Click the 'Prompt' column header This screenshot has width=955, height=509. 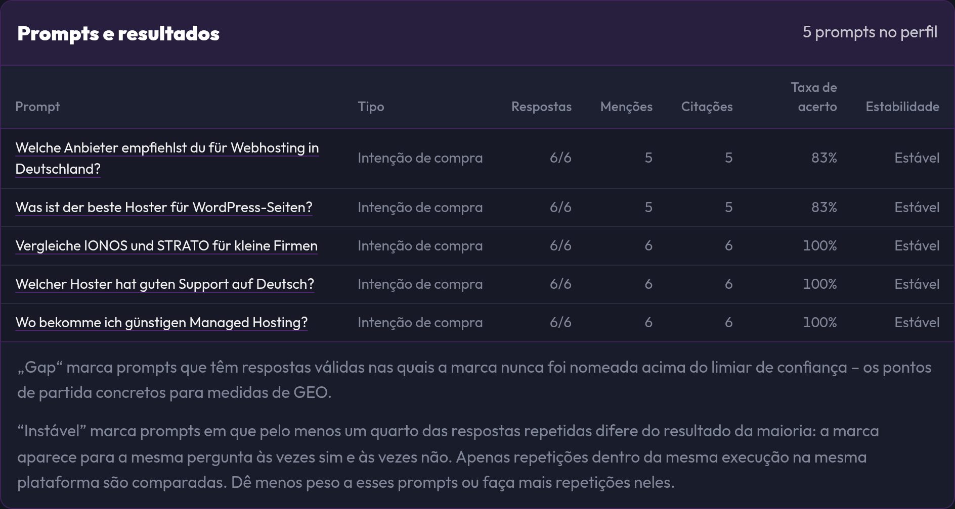tap(37, 107)
